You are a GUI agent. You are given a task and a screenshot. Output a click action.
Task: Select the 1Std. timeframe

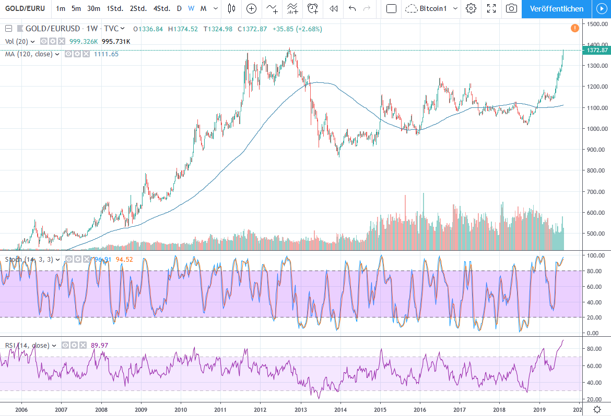(x=115, y=8)
